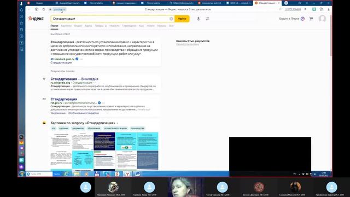Screen dimensions: 350x197
Task: Open the reviews count link in address bar
Action: click(x=293, y=9)
